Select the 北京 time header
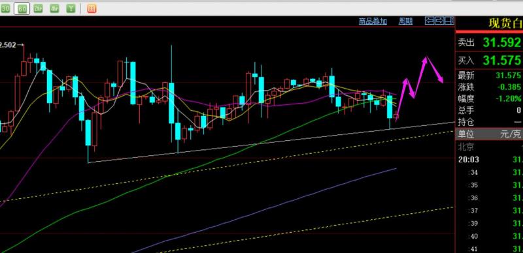The image size is (523, 253). click(466, 147)
